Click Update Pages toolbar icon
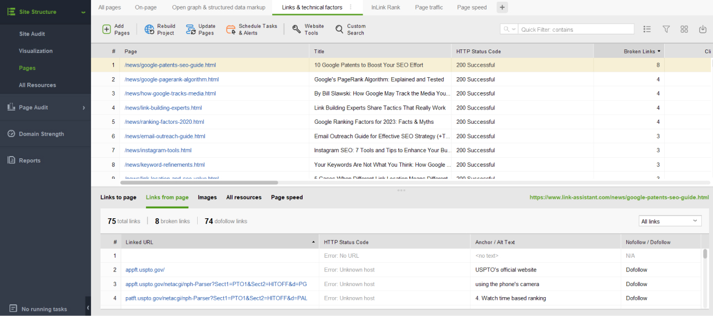Viewport: 713px width, 316px height. pos(190,29)
